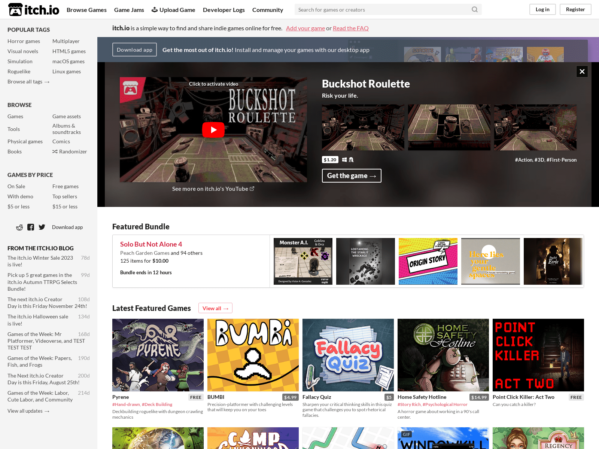Screen dimensions: 599x449
Task: Open the Reddit social icon
Action: 19,227
